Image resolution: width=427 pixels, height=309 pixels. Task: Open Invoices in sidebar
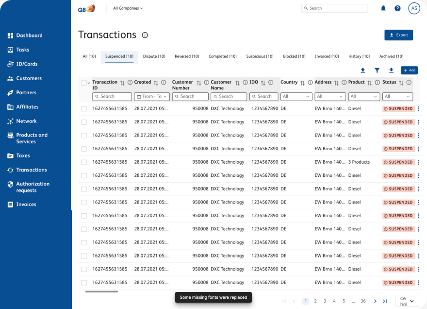tap(22, 204)
